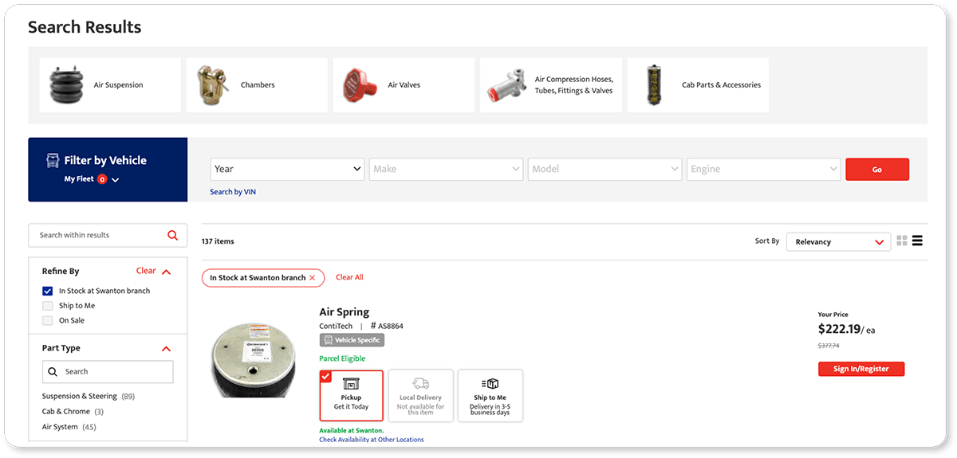Click the Search by VIN link

[x=233, y=192]
